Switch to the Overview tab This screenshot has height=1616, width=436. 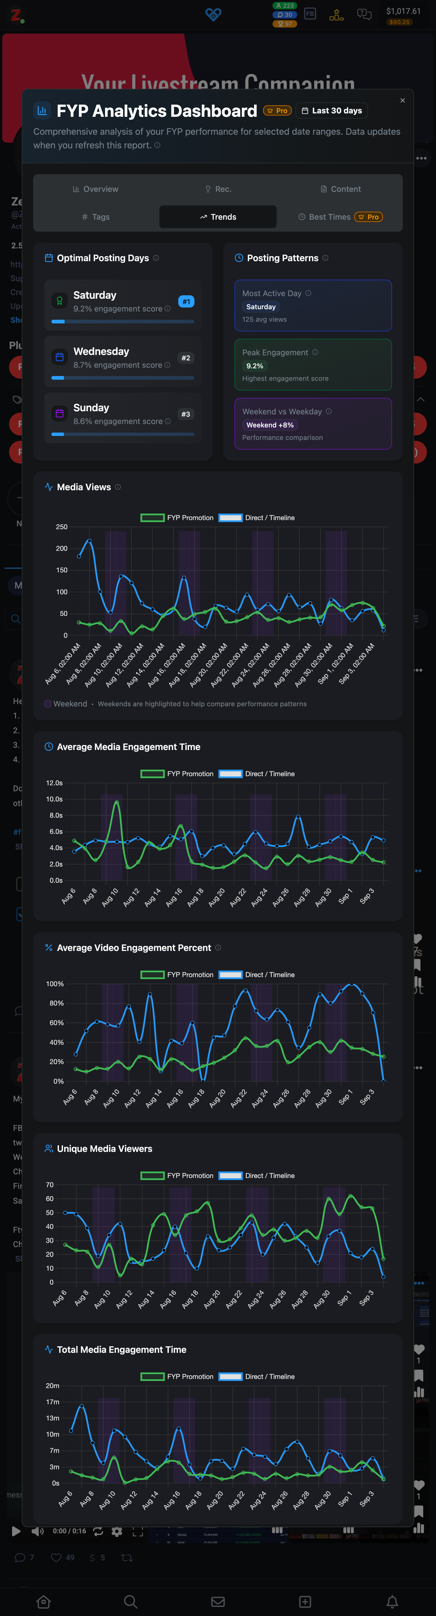pos(95,189)
